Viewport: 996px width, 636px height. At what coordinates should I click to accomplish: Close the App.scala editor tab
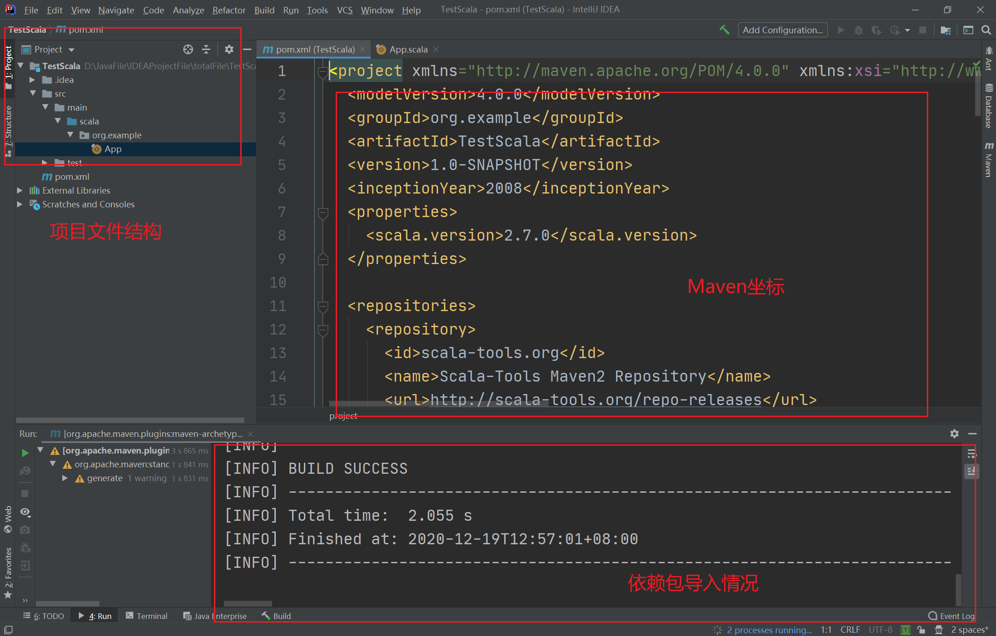[436, 49]
